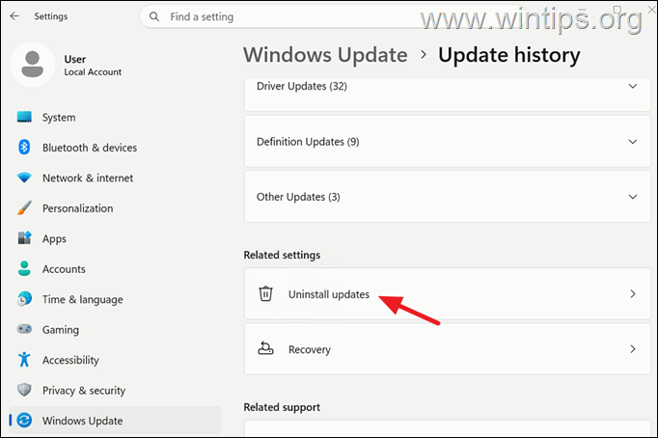Click the Related settings heading
Image resolution: width=658 pixels, height=438 pixels.
[282, 255]
